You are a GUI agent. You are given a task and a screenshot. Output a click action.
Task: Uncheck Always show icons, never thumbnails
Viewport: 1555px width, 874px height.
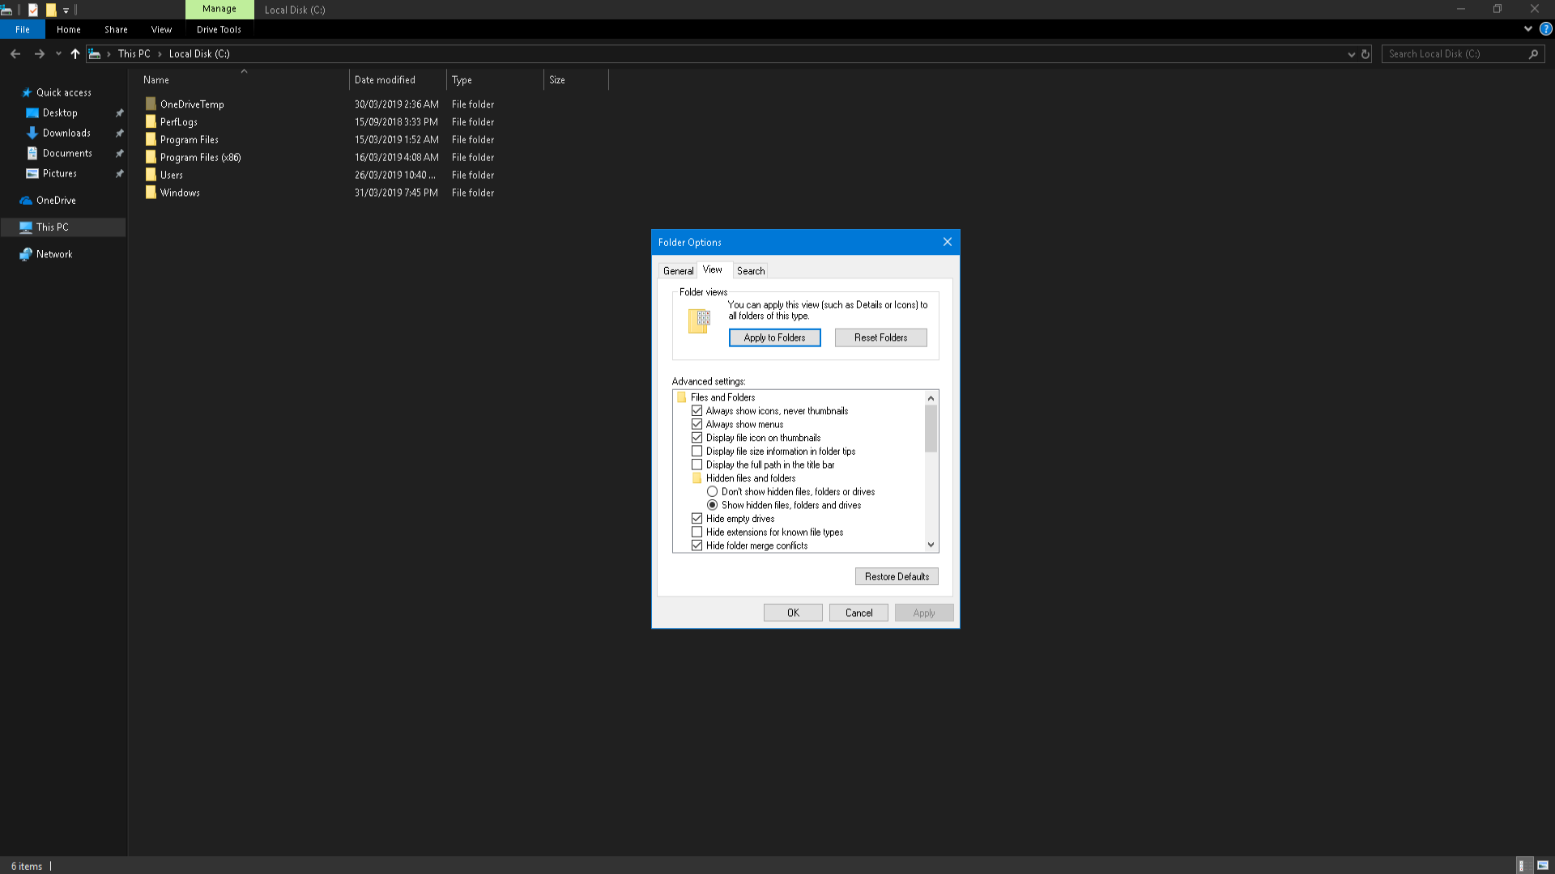pyautogui.click(x=697, y=410)
